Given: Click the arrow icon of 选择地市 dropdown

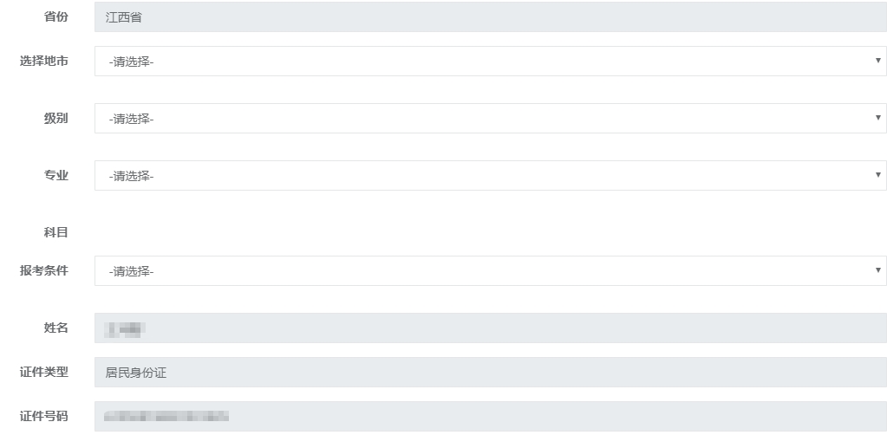Looking at the screenshot, I should [x=878, y=62].
